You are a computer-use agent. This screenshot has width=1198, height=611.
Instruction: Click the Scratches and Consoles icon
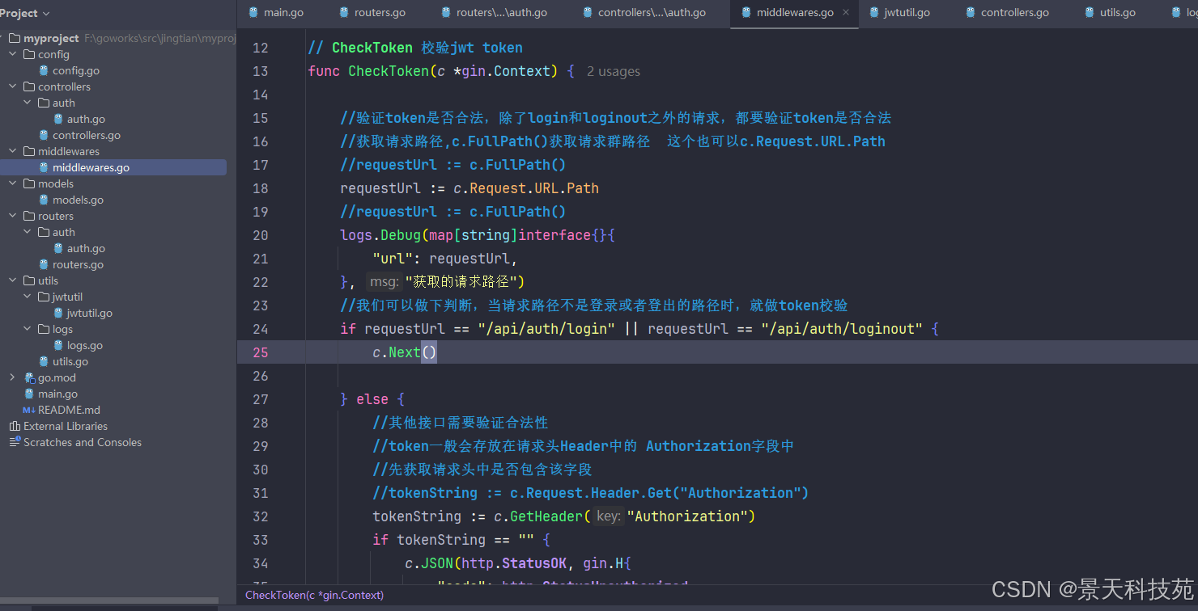tap(15, 442)
